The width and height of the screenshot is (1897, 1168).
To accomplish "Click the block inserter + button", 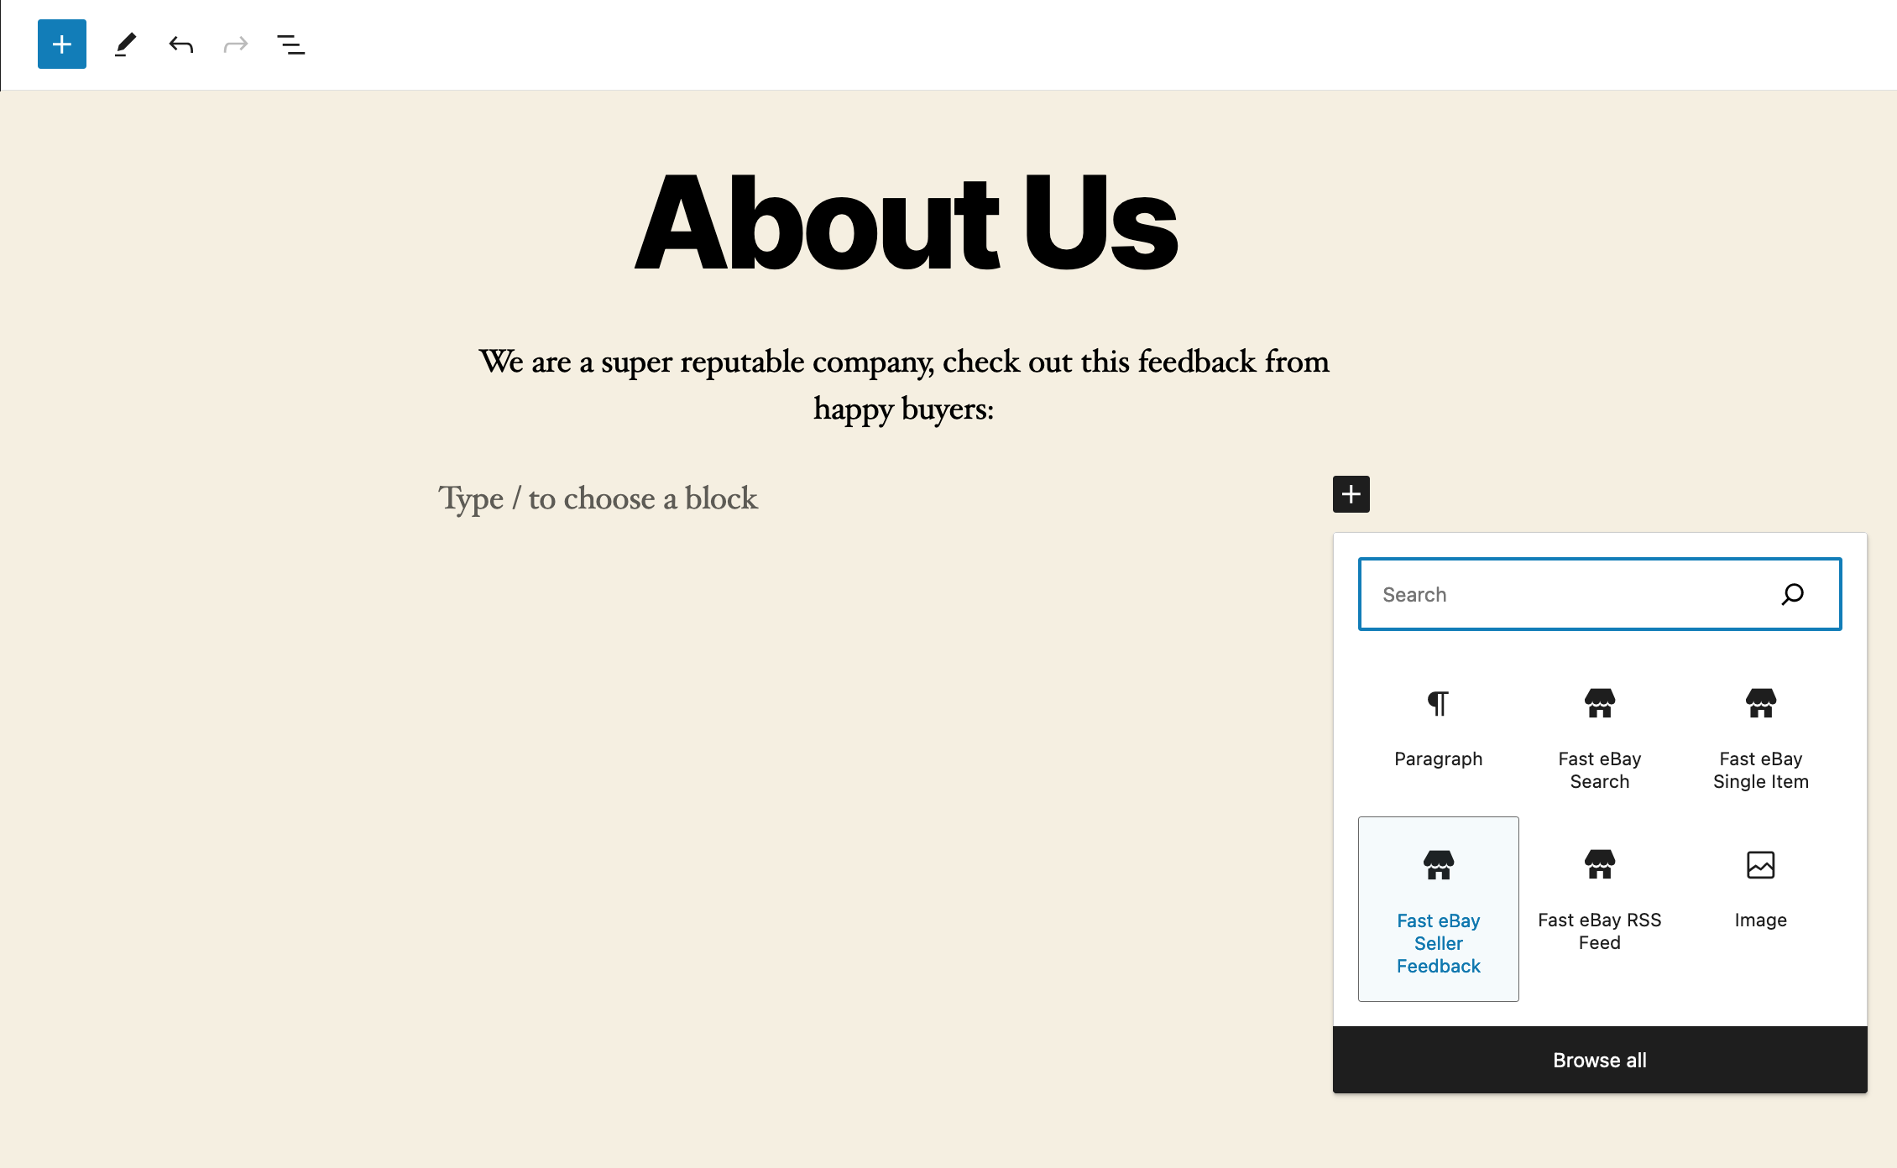I will (x=61, y=44).
